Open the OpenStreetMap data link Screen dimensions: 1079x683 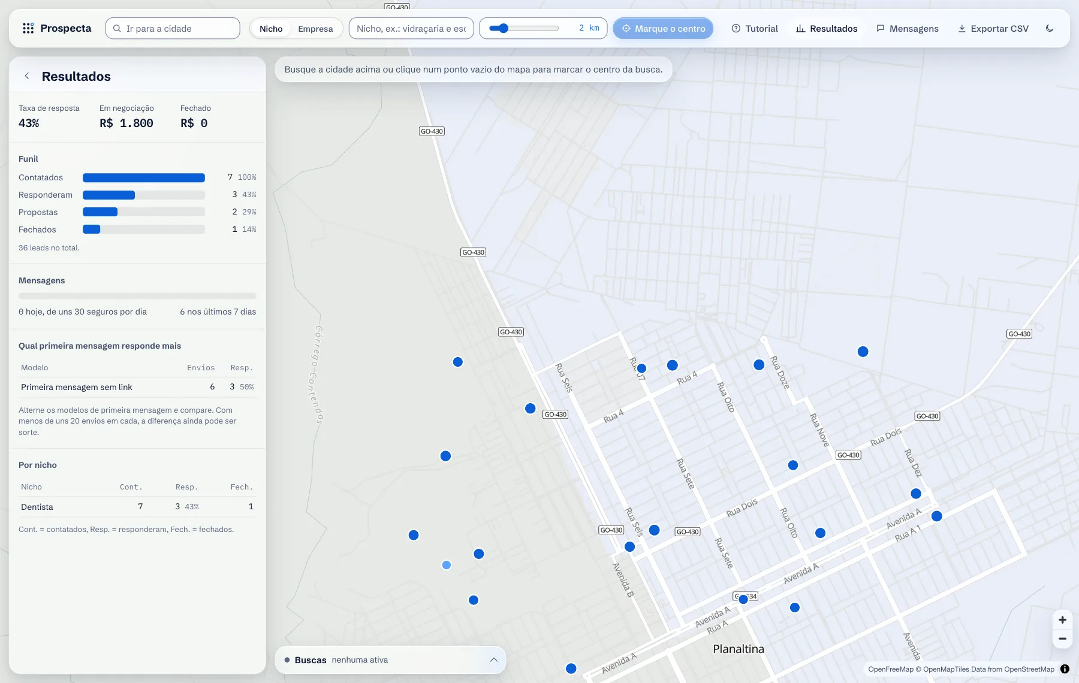click(x=1029, y=669)
